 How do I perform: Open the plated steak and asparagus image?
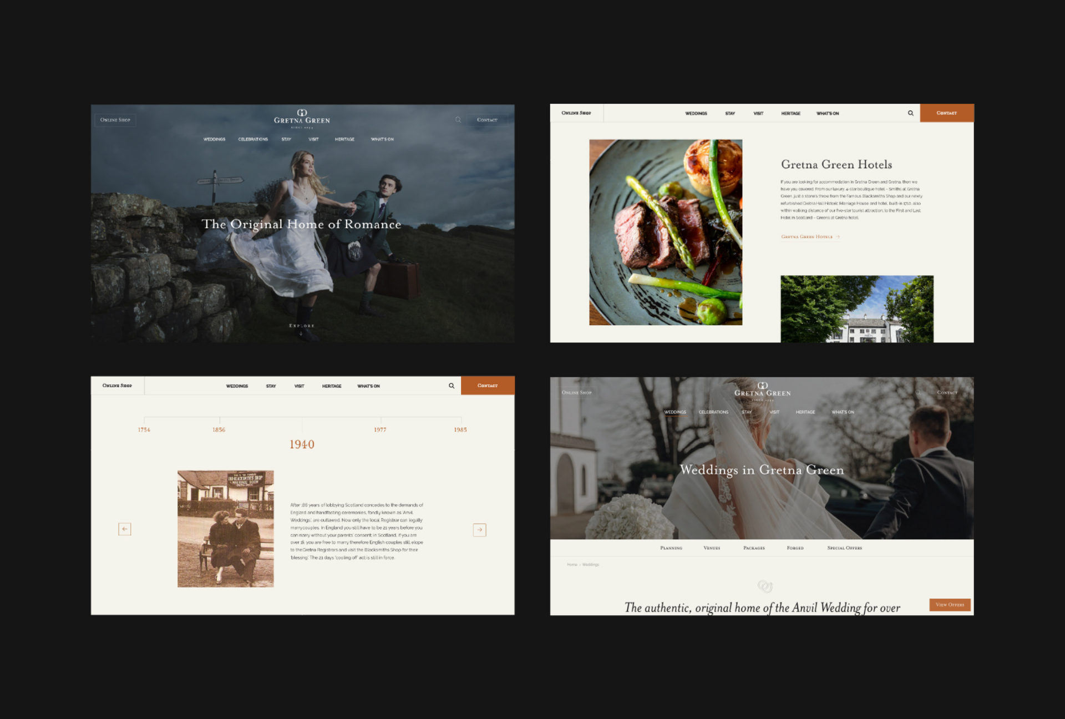(x=666, y=232)
